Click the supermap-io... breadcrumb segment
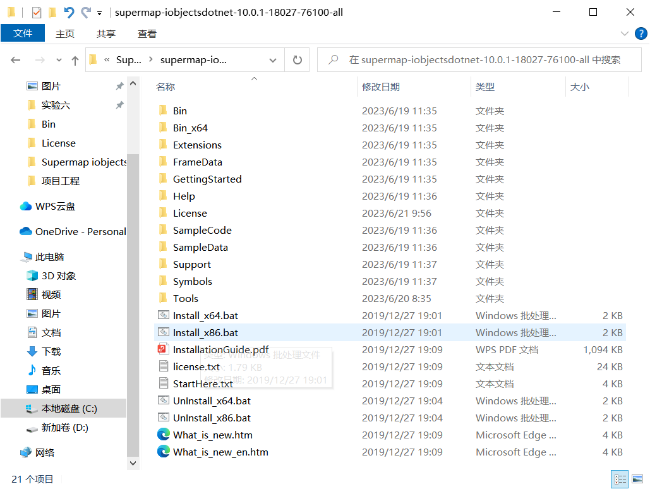650x489 pixels. click(x=193, y=60)
